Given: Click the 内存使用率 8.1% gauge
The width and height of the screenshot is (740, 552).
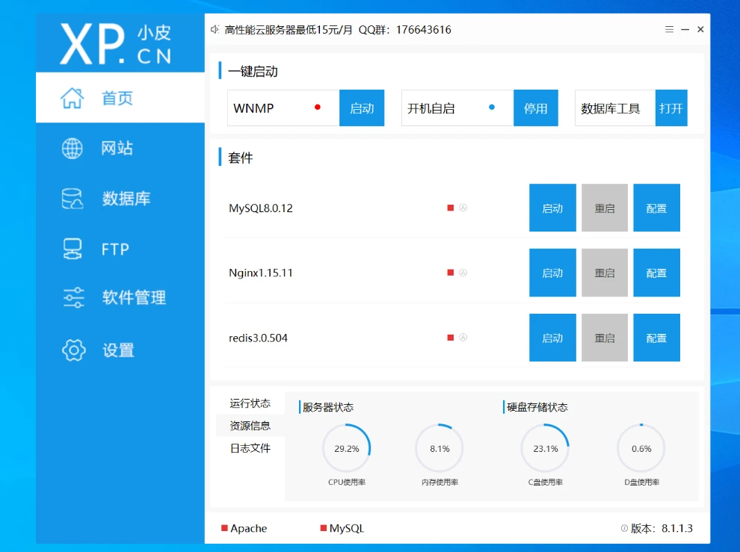Looking at the screenshot, I should 440,448.
